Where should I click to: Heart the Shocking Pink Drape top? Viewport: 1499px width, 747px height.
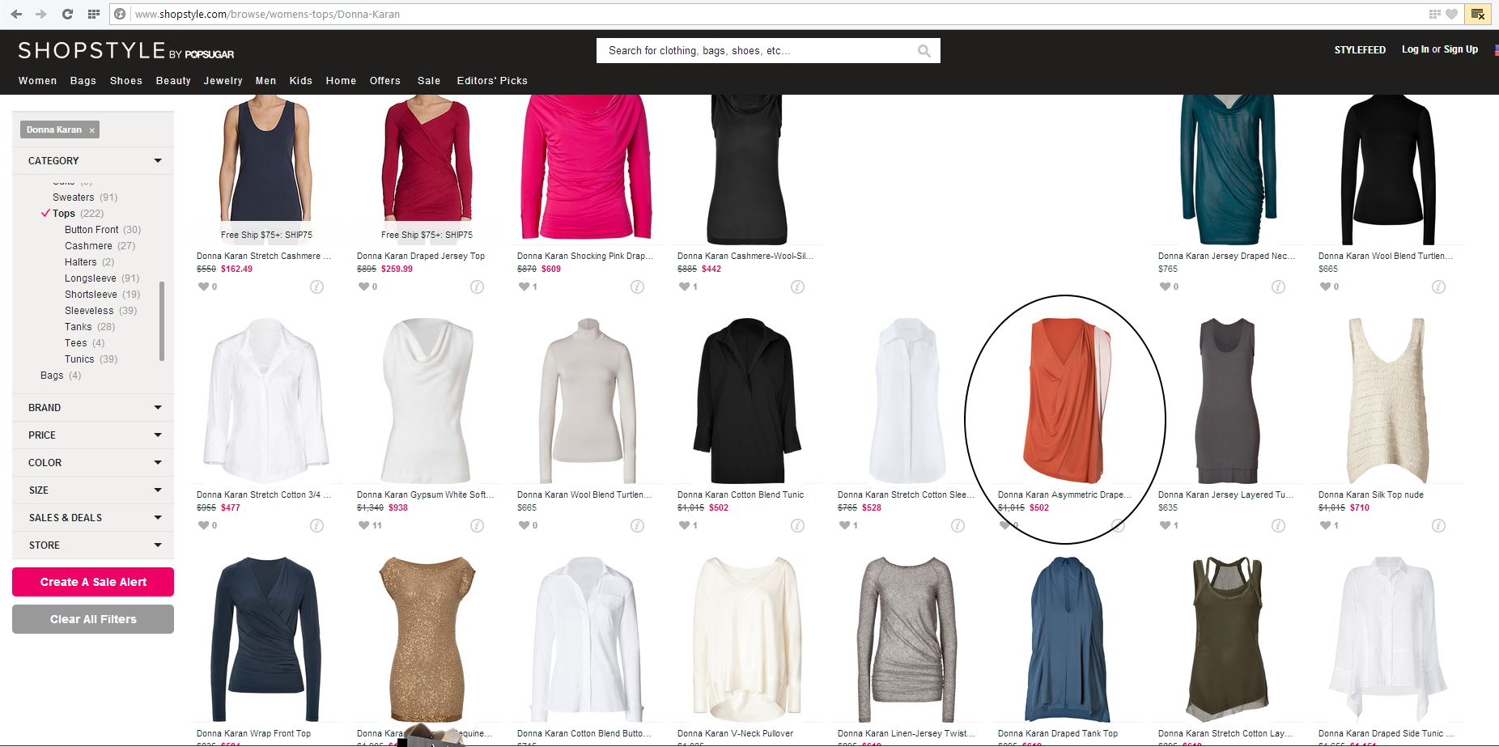click(x=524, y=286)
